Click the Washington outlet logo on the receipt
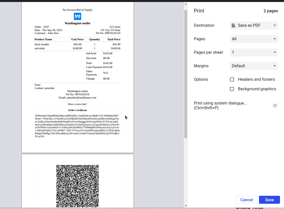 [x=77, y=16]
